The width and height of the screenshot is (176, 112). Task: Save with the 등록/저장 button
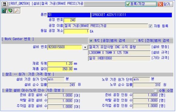coord(141,4)
